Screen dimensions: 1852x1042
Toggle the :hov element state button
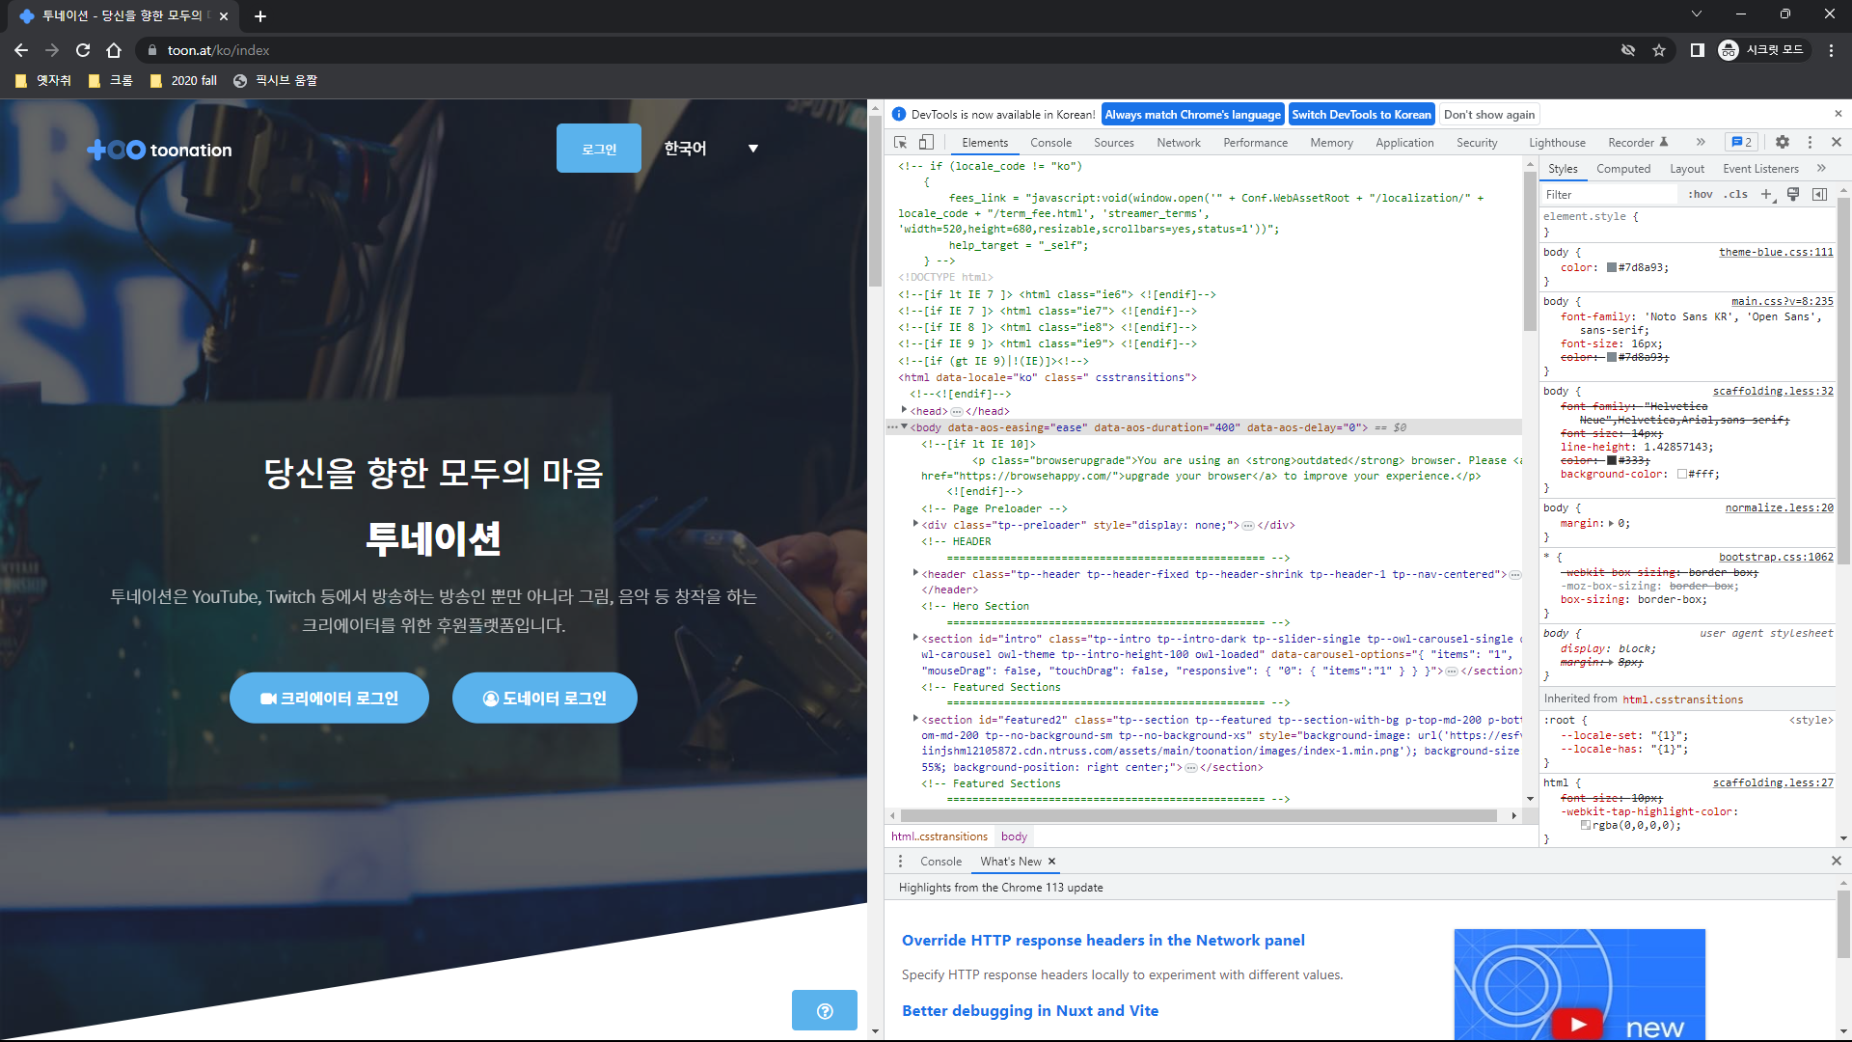tap(1701, 194)
